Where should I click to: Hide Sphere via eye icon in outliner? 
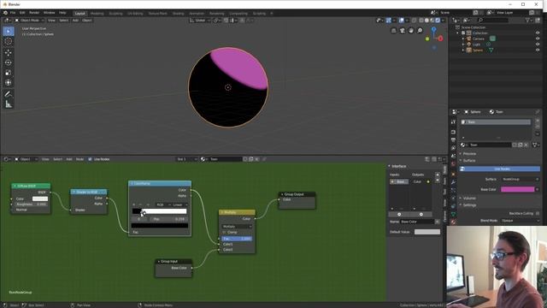pos(538,50)
